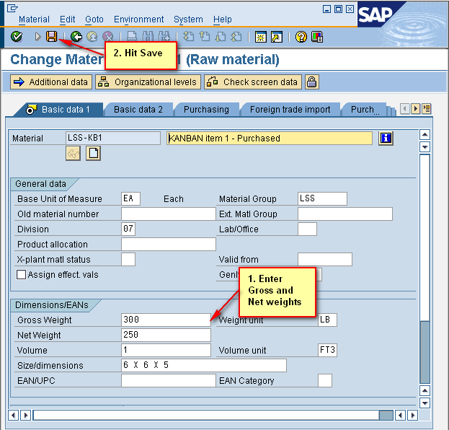This screenshot has height=430, width=449.
Task: Click Organizational levels button
Action: 148,82
